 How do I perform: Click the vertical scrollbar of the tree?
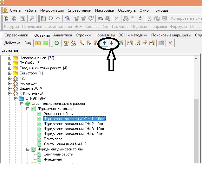(196, 127)
